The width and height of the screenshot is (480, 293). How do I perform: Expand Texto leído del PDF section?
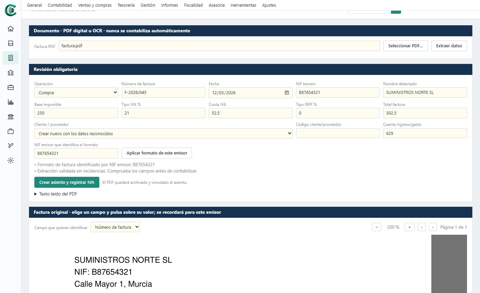coord(56,194)
